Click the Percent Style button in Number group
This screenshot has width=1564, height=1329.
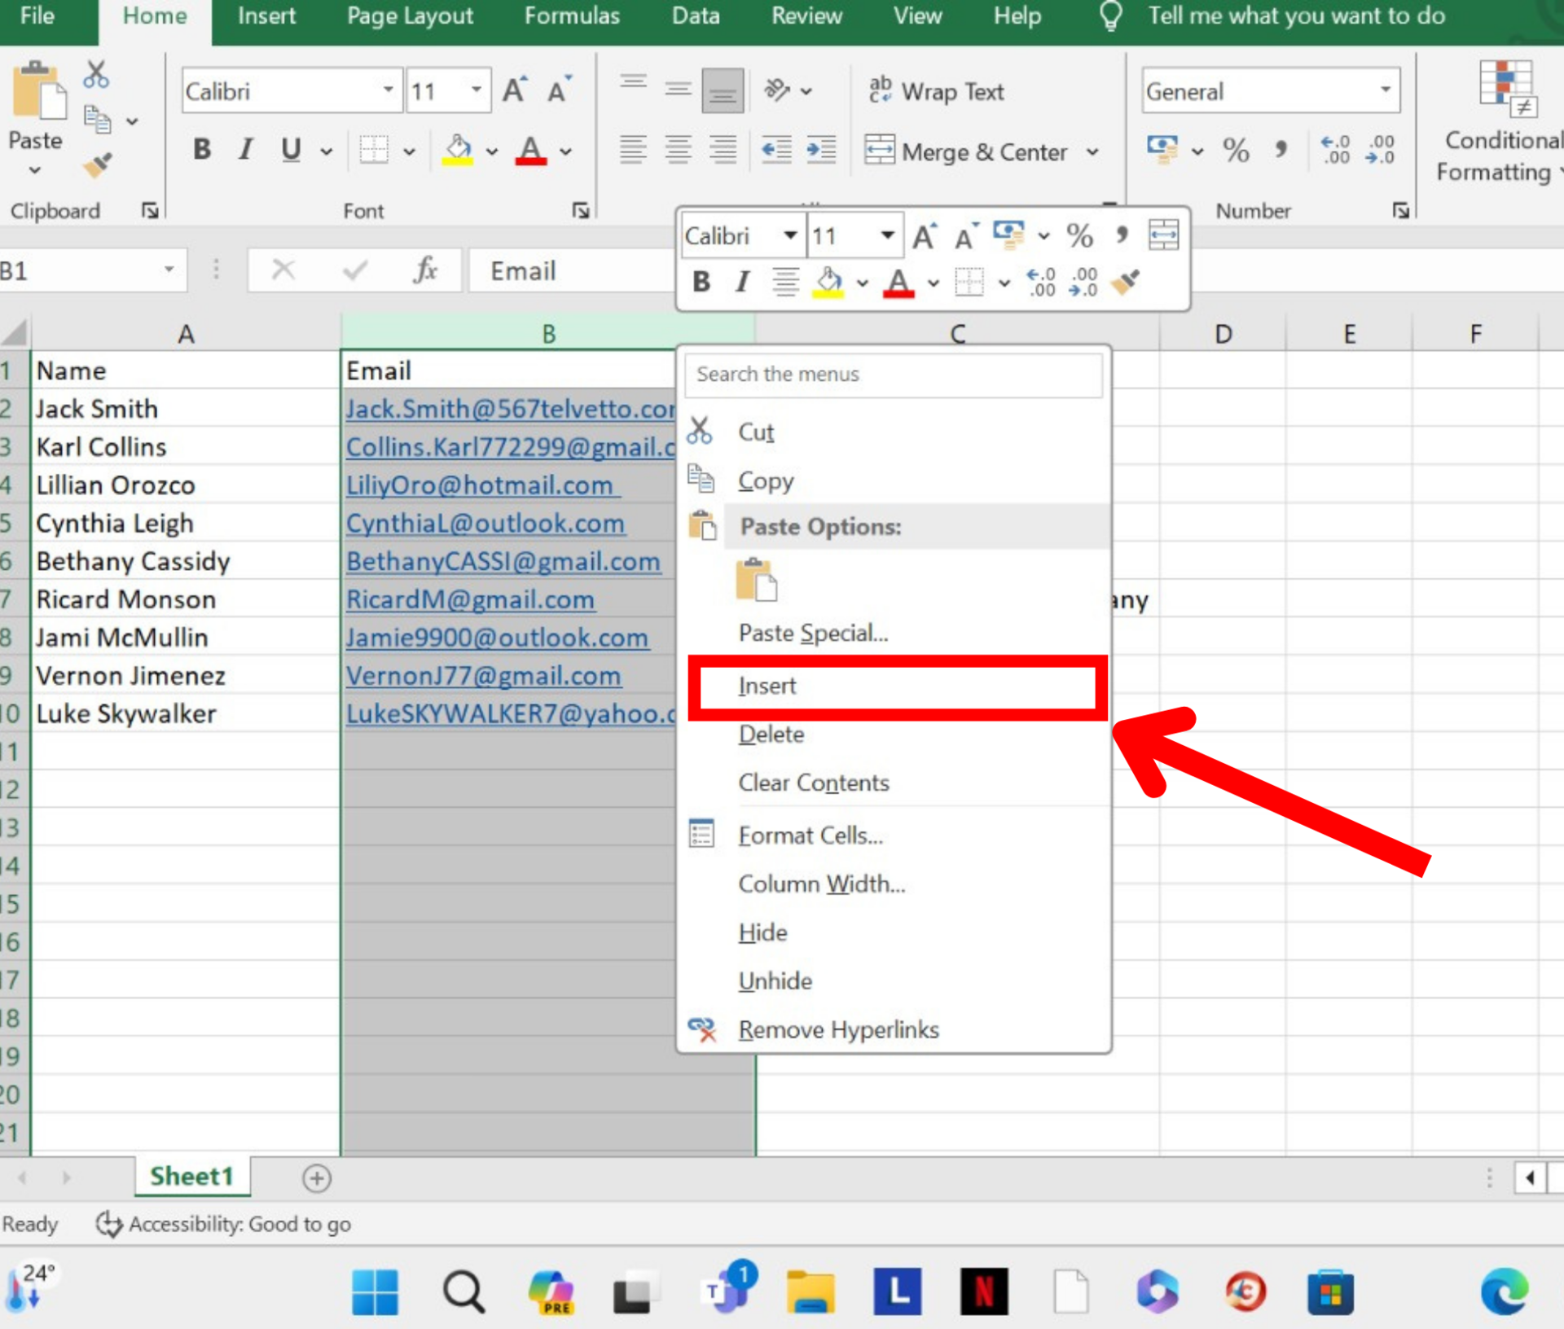point(1235,150)
